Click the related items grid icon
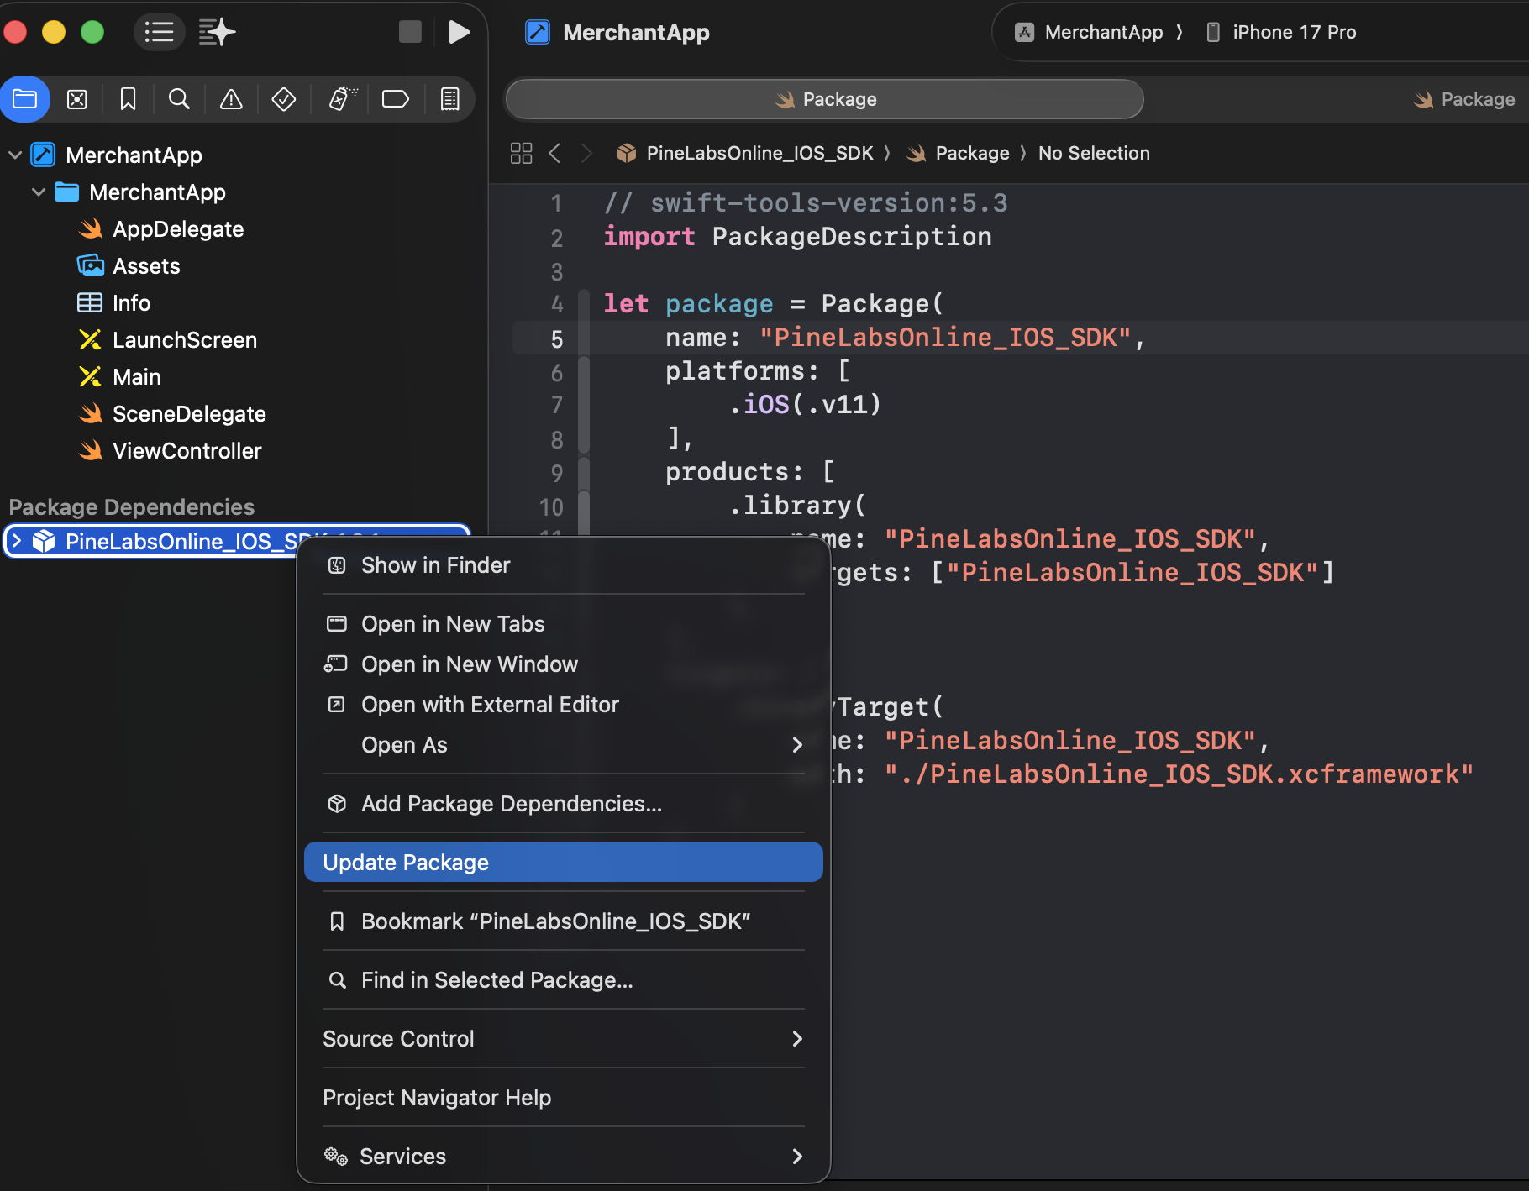 [x=521, y=153]
